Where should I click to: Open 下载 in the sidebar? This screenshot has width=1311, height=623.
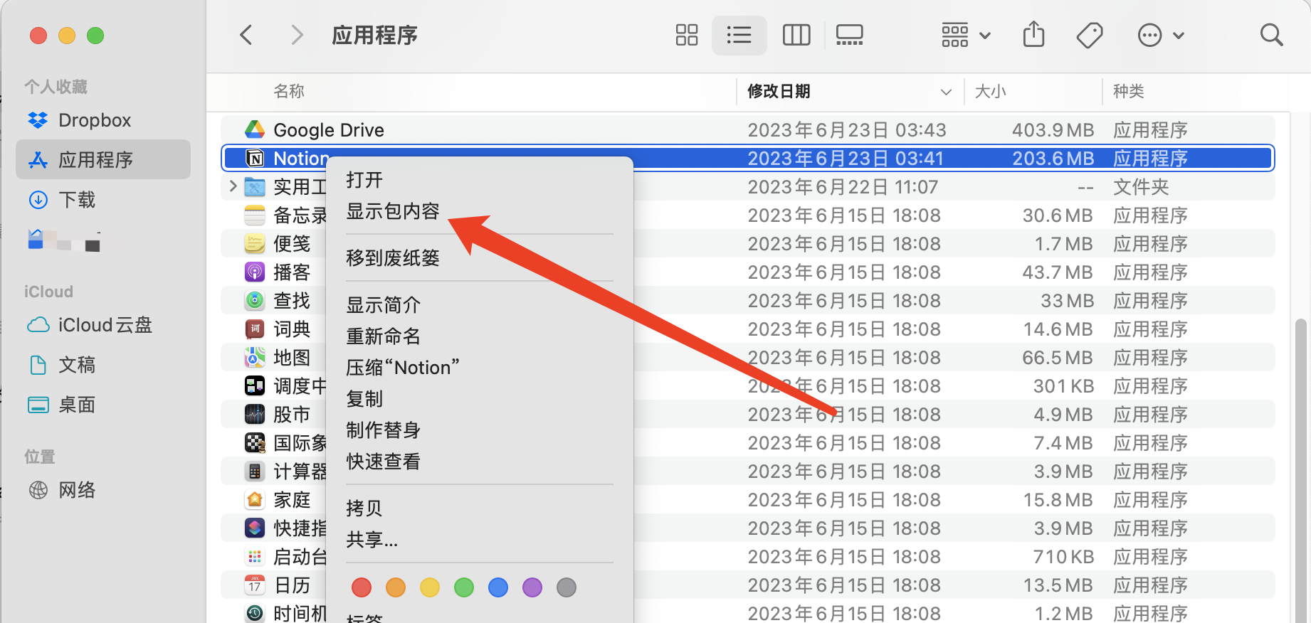point(77,200)
